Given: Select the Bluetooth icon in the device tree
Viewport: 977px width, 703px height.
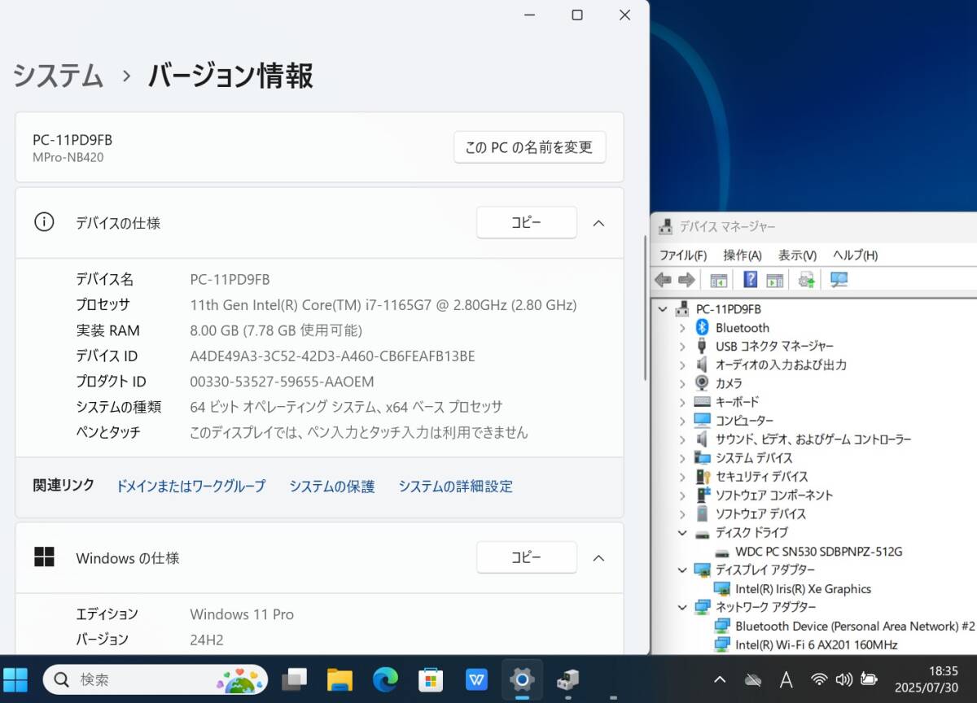Looking at the screenshot, I should pos(702,327).
